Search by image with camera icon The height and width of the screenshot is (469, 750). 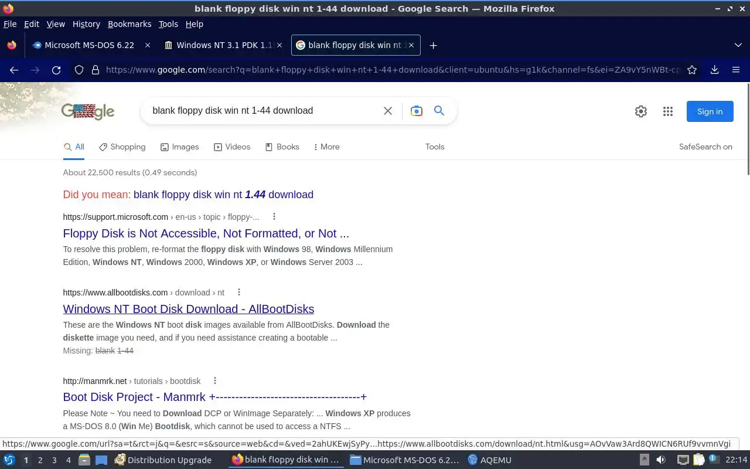tap(417, 111)
